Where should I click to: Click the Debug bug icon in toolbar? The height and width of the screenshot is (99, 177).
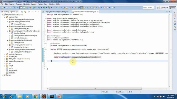39,7
